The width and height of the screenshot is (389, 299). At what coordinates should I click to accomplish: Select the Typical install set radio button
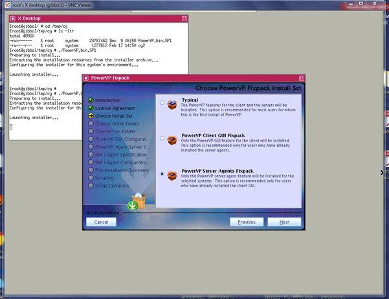click(x=162, y=102)
